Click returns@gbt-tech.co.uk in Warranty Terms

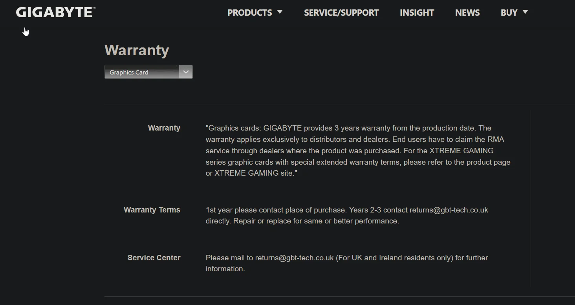click(x=449, y=210)
